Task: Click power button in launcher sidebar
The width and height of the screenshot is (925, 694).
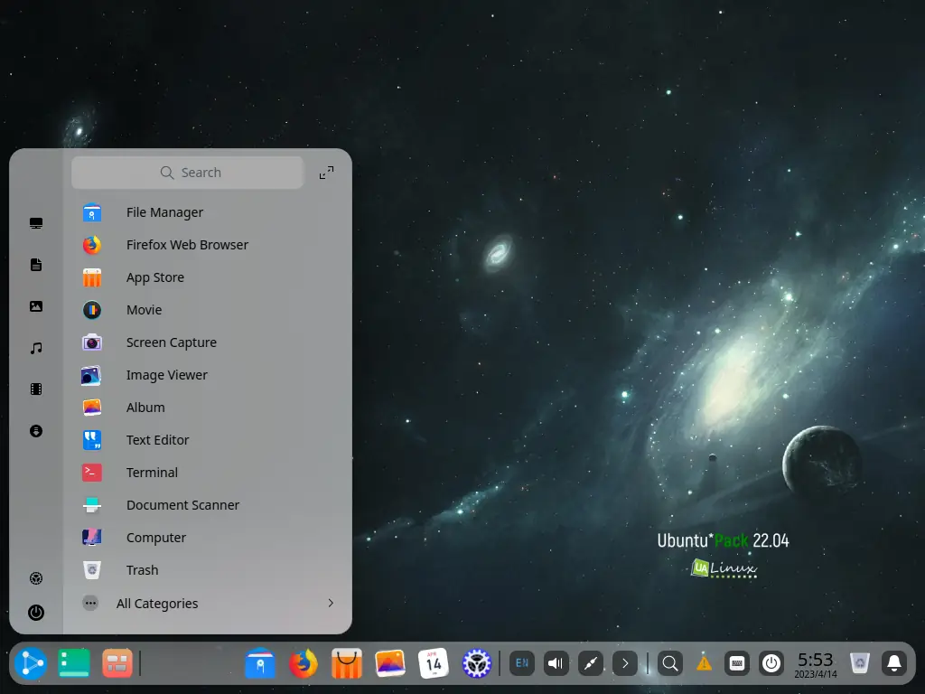Action: tap(36, 613)
